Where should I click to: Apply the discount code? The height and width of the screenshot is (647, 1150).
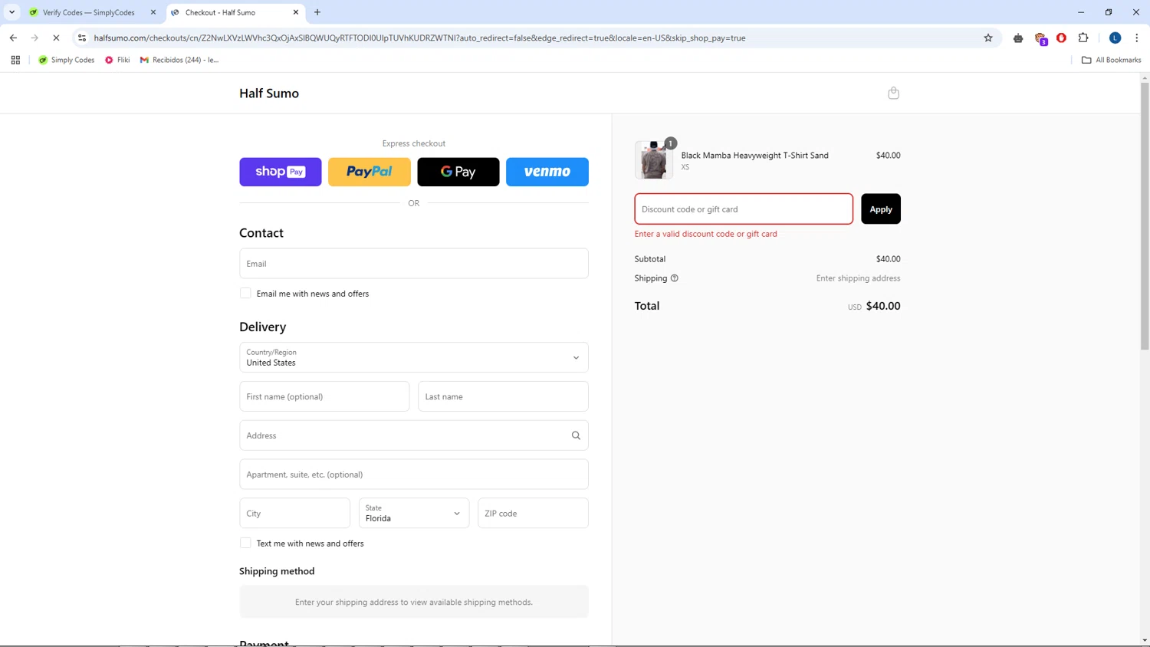point(881,209)
